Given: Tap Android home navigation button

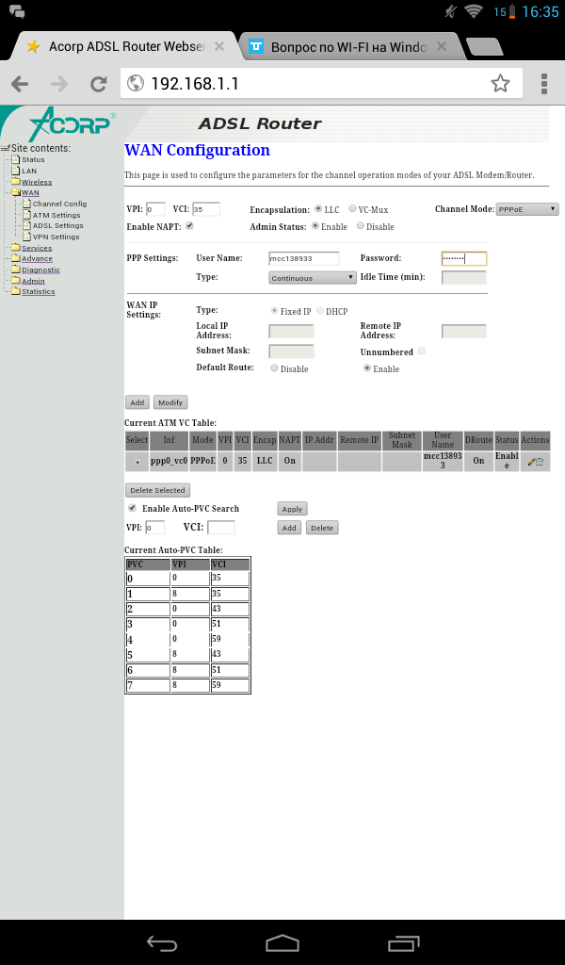Looking at the screenshot, I should [x=282, y=942].
